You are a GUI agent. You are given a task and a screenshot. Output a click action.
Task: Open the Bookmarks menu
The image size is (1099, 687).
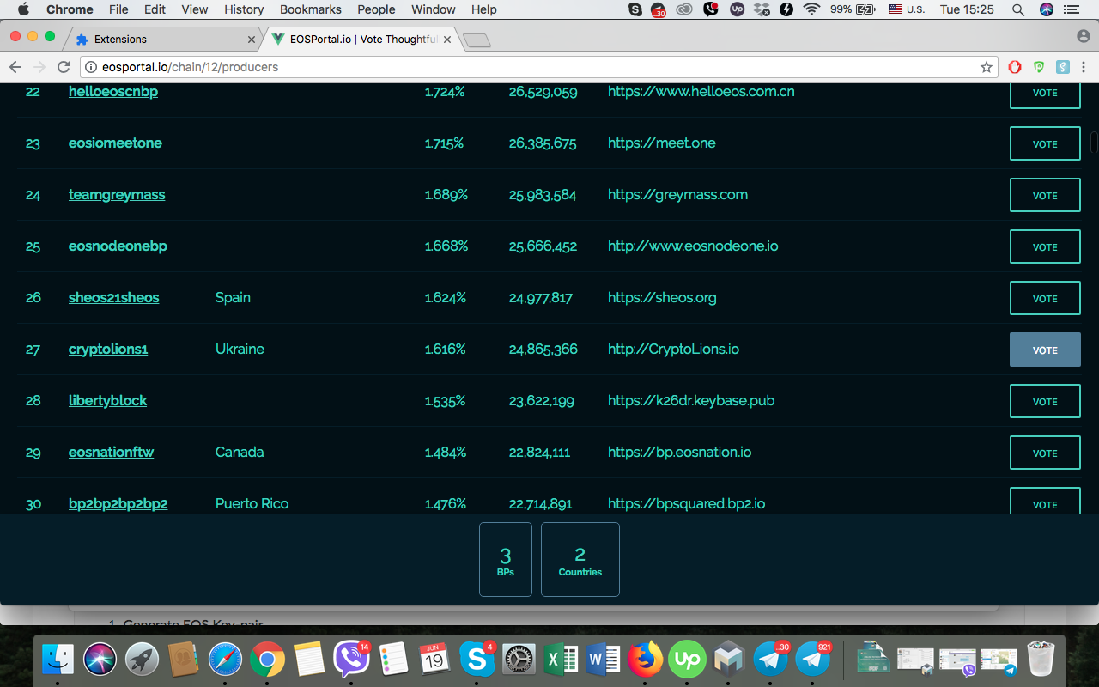tap(311, 9)
